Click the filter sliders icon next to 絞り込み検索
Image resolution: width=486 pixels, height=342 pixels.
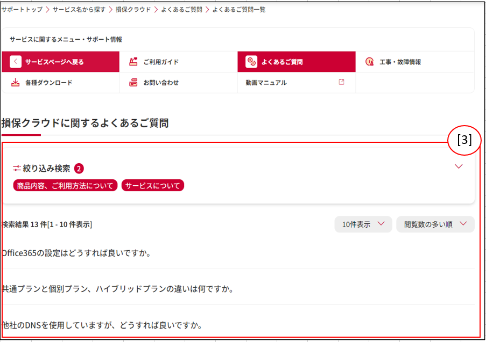click(17, 169)
